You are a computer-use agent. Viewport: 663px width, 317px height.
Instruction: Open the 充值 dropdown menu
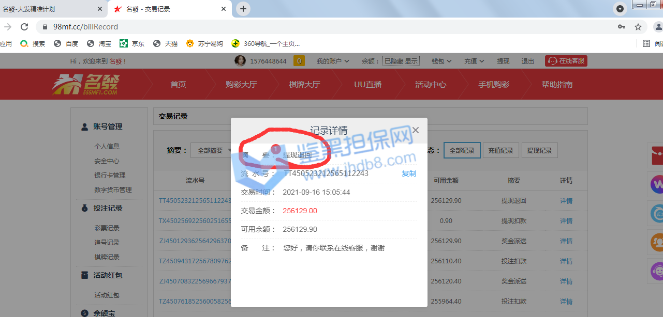474,61
